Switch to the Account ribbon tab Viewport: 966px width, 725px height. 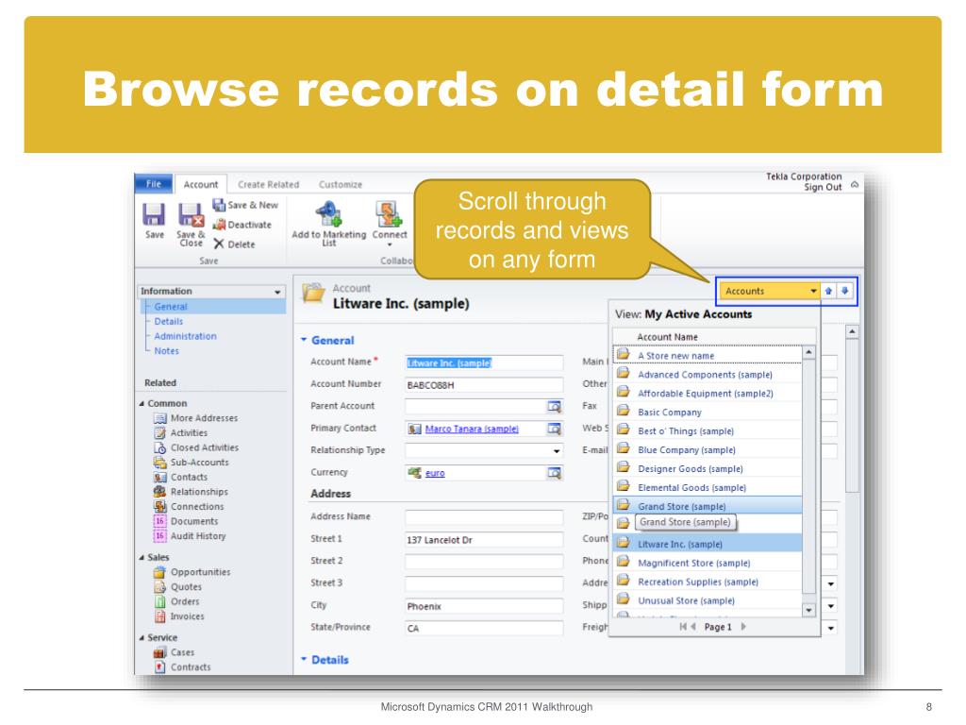pyautogui.click(x=201, y=184)
